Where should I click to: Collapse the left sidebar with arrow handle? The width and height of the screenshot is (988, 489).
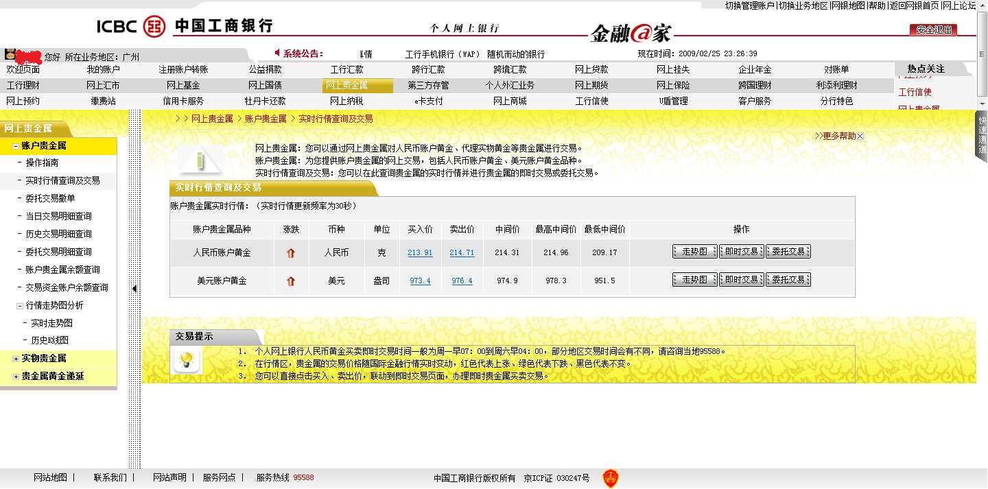pos(134,289)
